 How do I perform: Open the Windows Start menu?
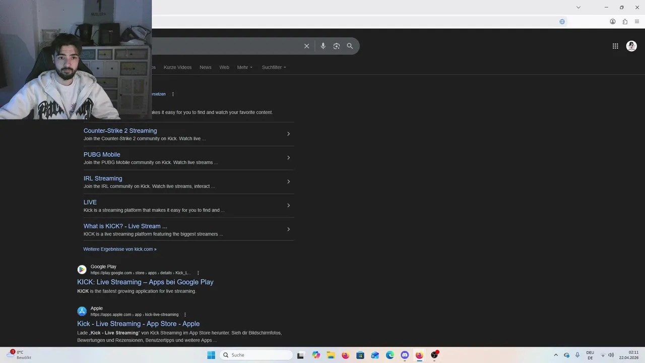[211, 355]
